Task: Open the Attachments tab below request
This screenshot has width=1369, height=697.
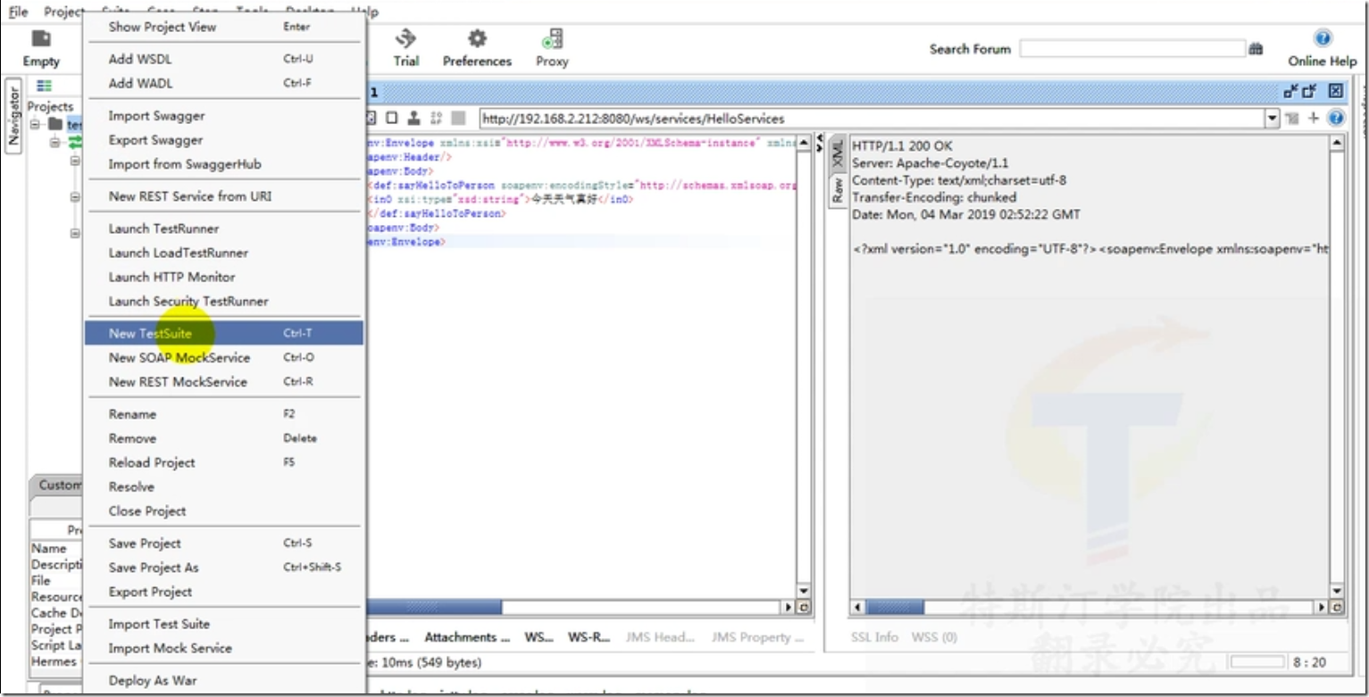Action: click(x=467, y=637)
